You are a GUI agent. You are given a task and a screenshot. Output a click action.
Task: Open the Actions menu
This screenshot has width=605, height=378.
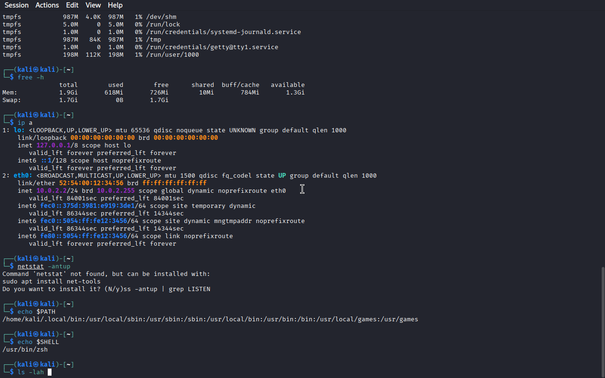tap(47, 5)
